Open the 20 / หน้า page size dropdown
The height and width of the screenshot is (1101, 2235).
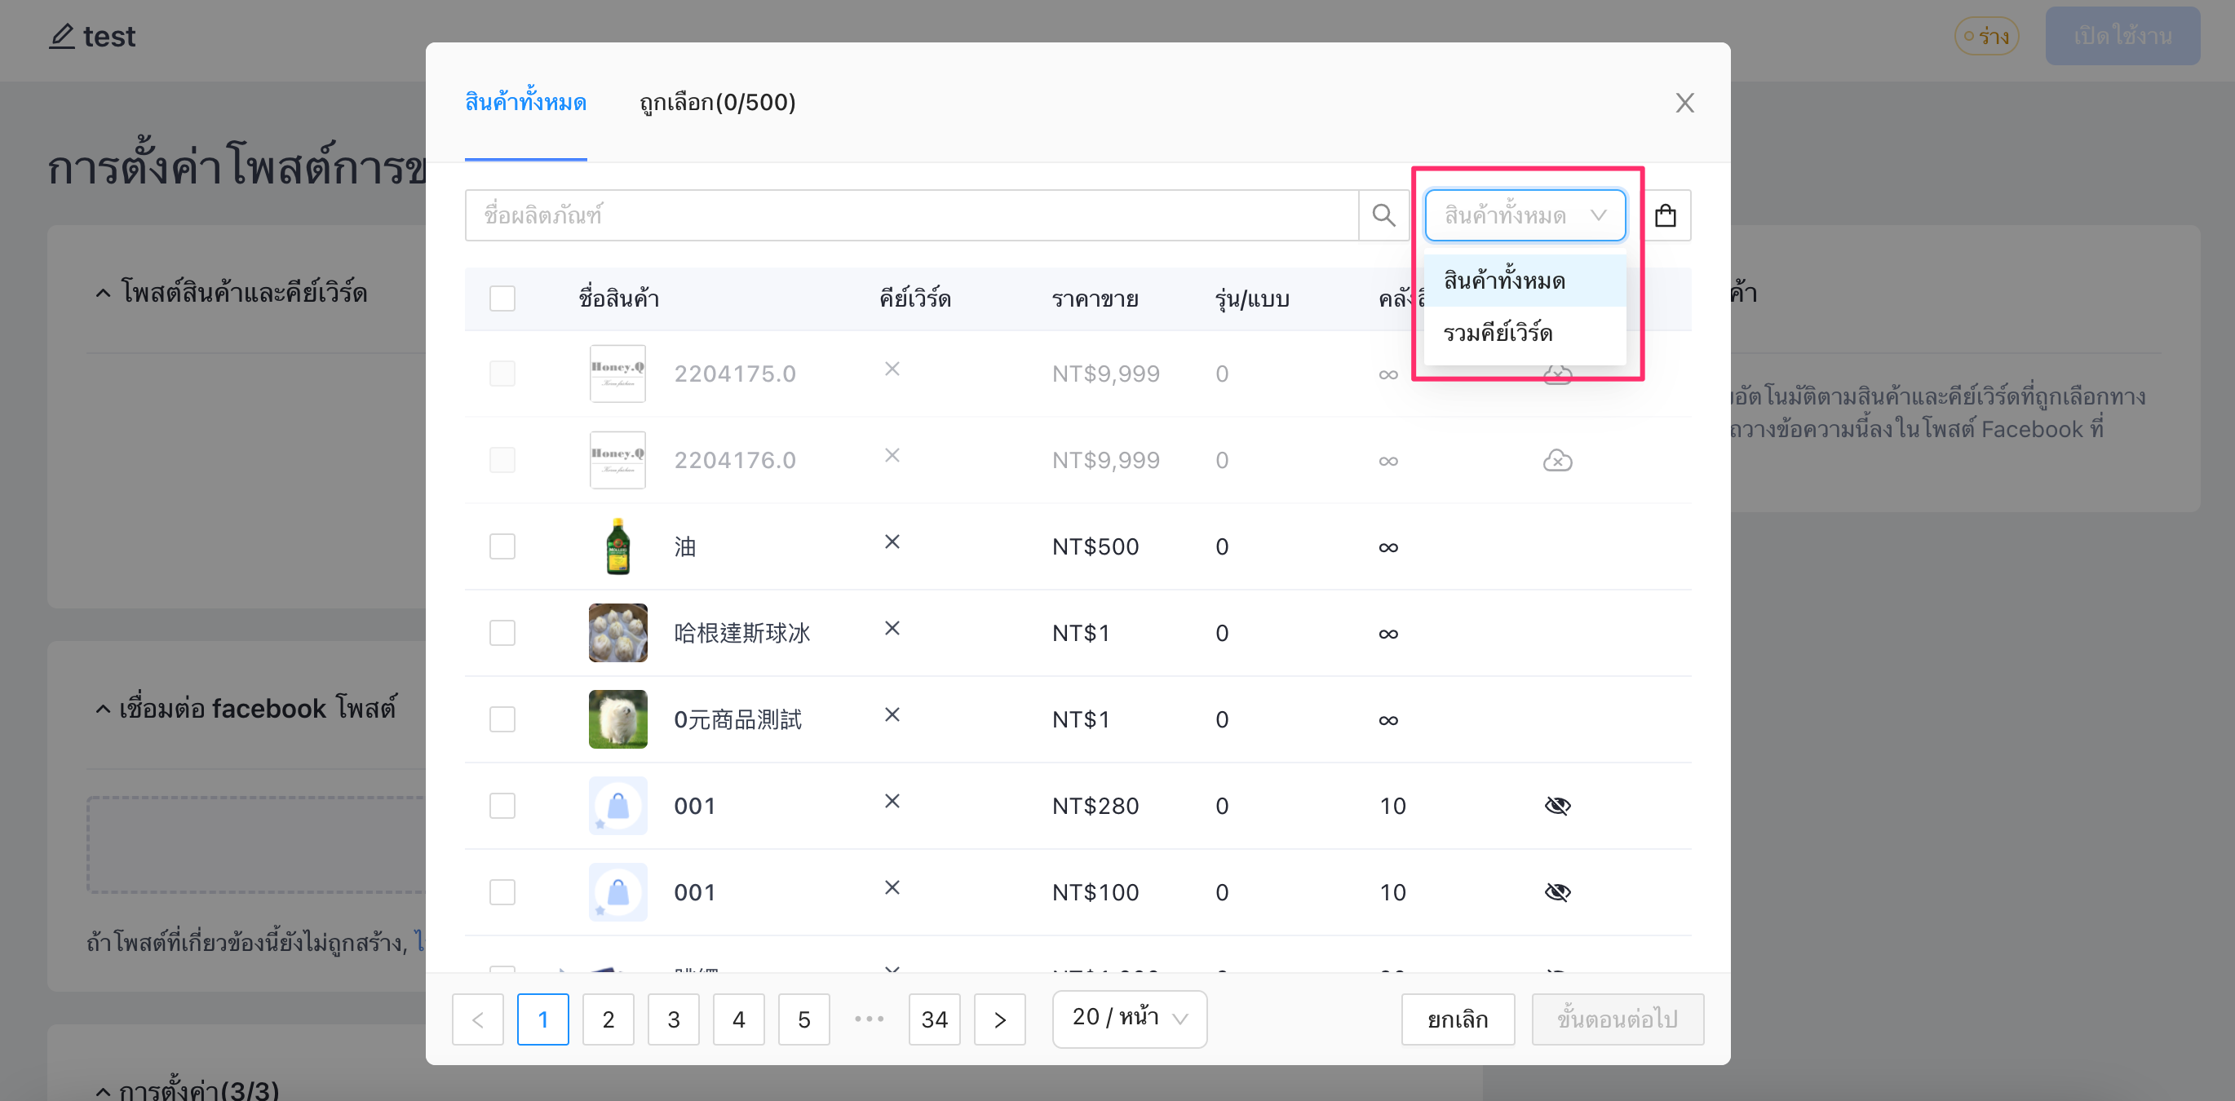[x=1130, y=1019]
